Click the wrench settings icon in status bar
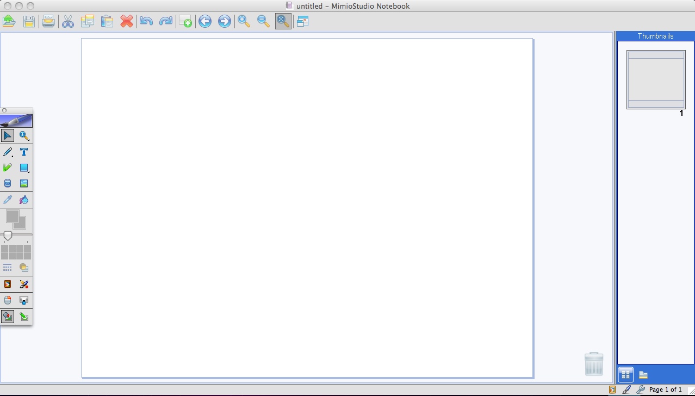Screen dimensions: 695x396 pos(641,389)
